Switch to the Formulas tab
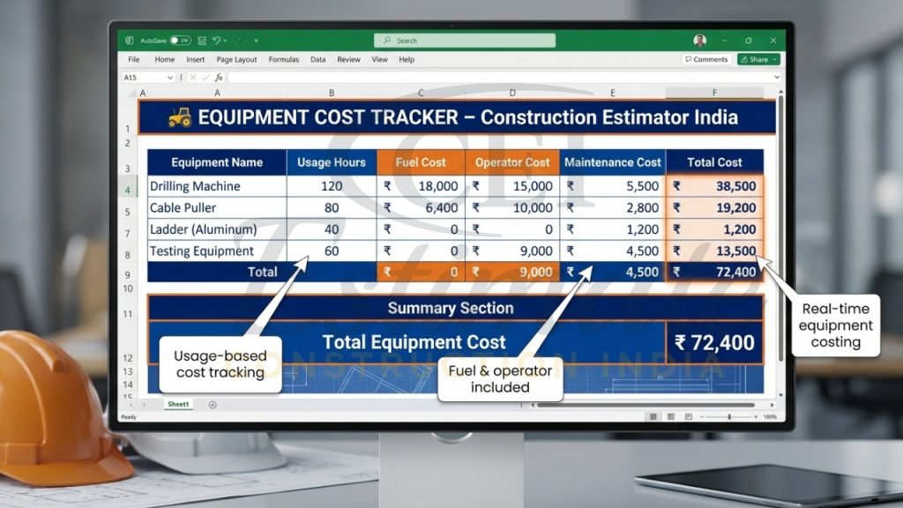 [283, 59]
